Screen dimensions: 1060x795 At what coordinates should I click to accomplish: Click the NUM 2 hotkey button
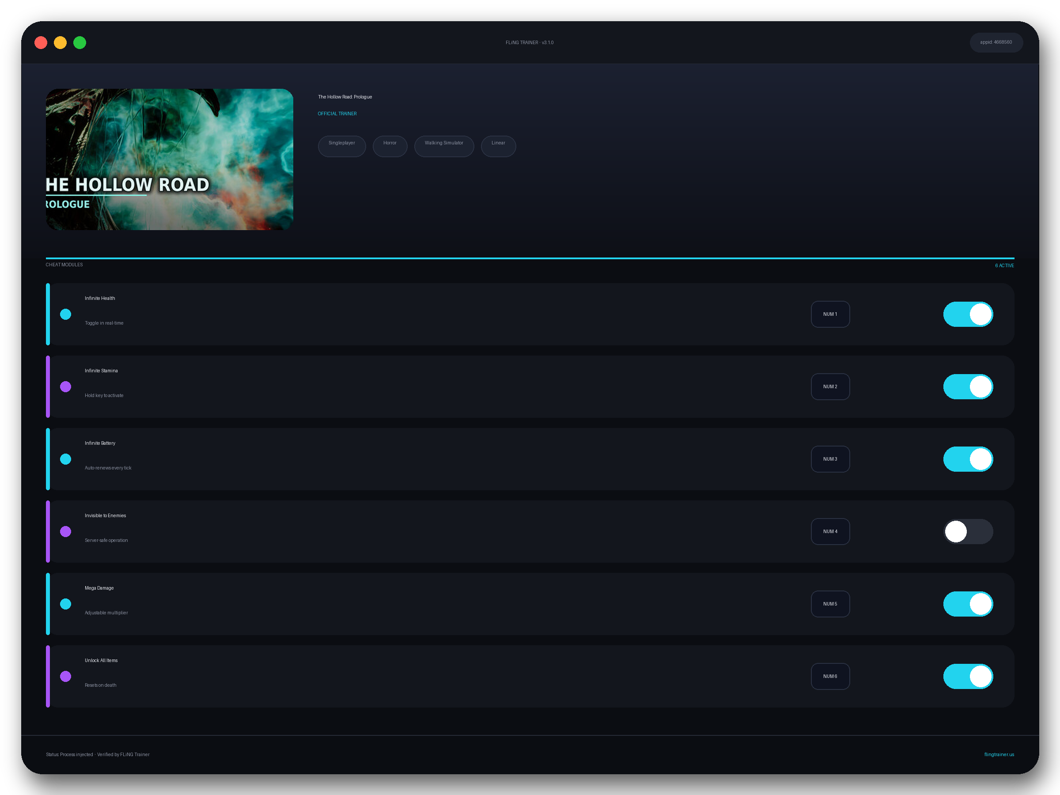[x=830, y=387]
